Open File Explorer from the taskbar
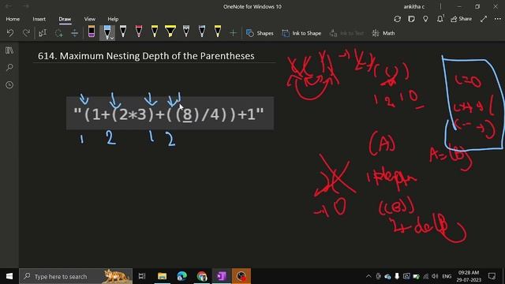 click(162, 276)
